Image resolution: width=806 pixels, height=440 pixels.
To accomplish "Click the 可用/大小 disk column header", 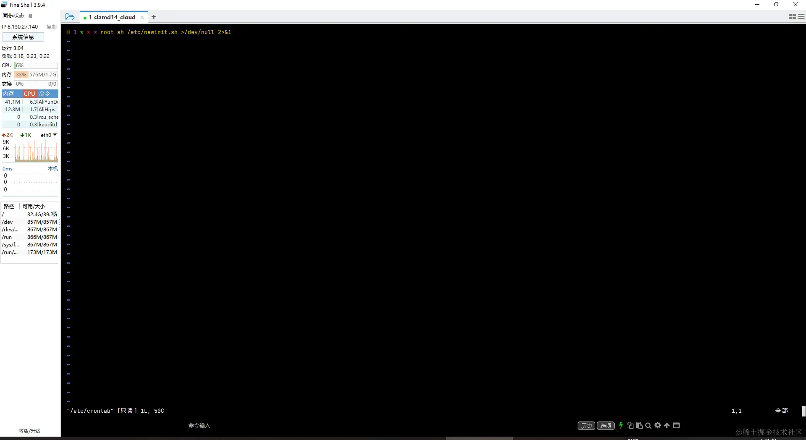I will pos(34,206).
